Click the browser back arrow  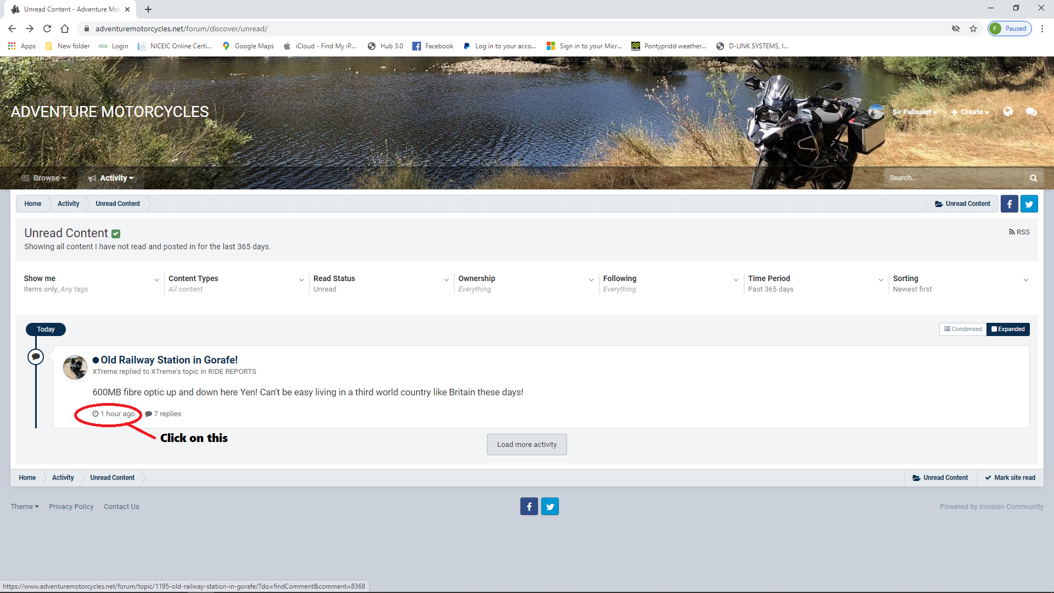click(12, 29)
